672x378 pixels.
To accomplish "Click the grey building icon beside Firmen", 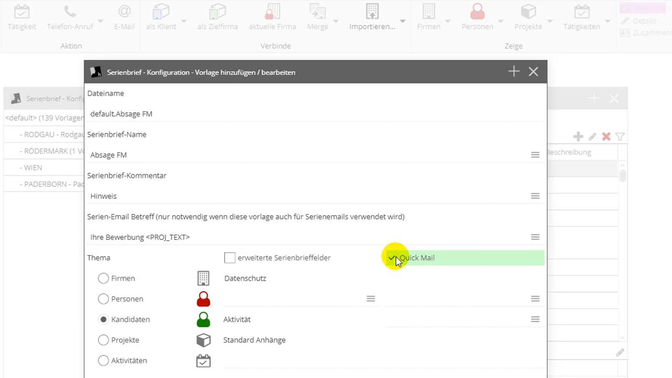I will click(x=203, y=278).
